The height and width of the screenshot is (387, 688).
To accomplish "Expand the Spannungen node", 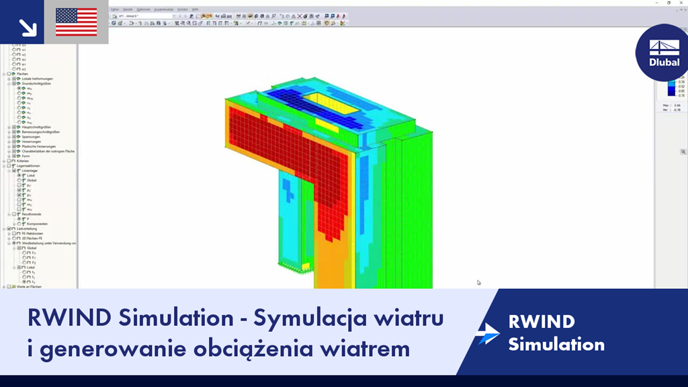I will coord(9,136).
